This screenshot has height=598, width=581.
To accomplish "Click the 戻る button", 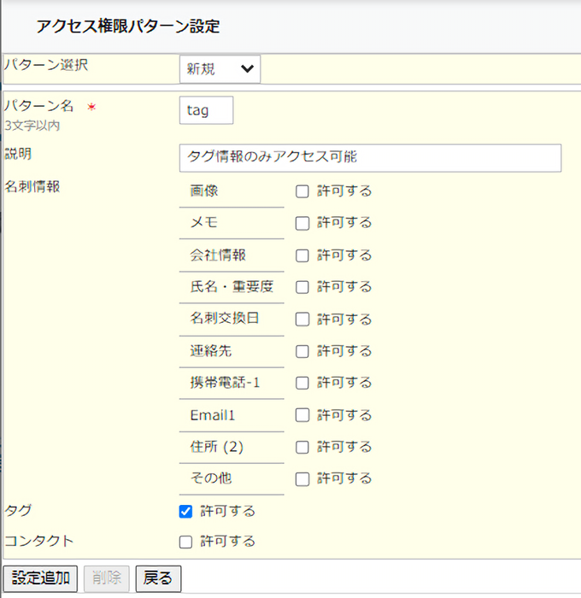I will pos(157,578).
